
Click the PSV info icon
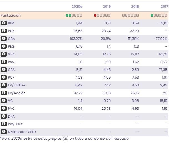[4, 62]
